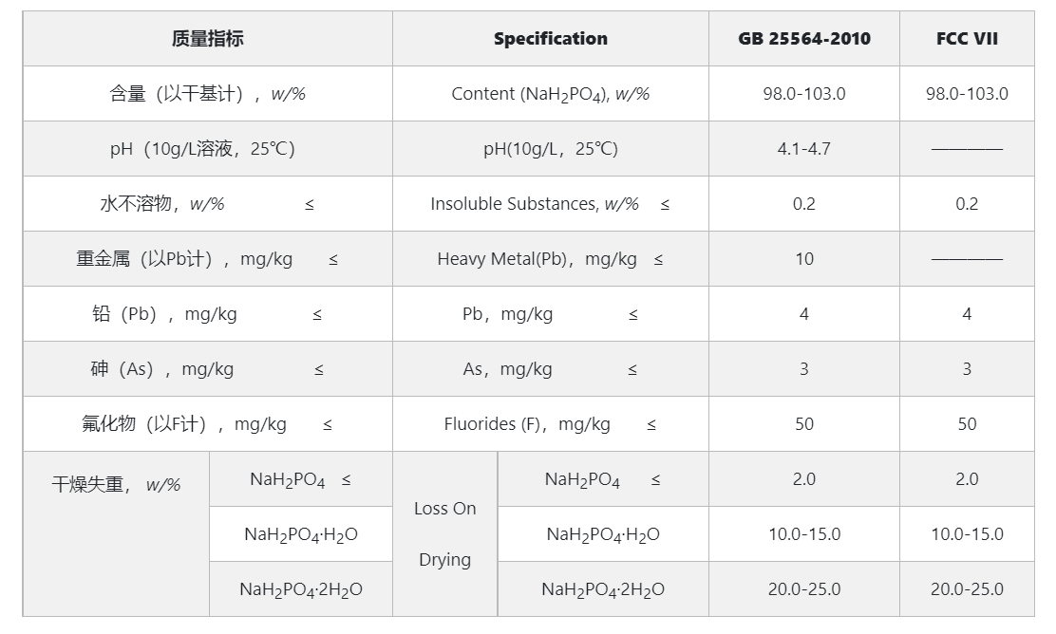The height and width of the screenshot is (634, 1056).
Task: Select the Loss On Drying cell
Action: 444,533
